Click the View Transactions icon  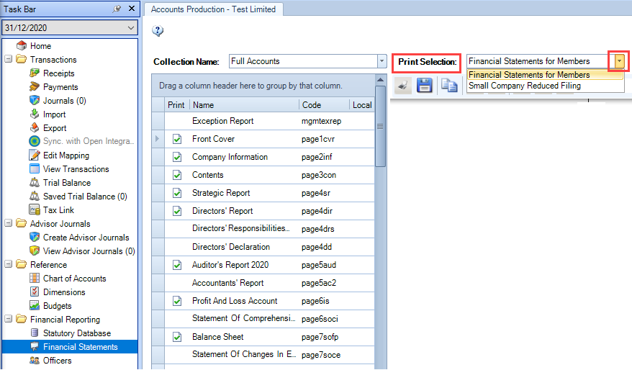pyautogui.click(x=35, y=169)
